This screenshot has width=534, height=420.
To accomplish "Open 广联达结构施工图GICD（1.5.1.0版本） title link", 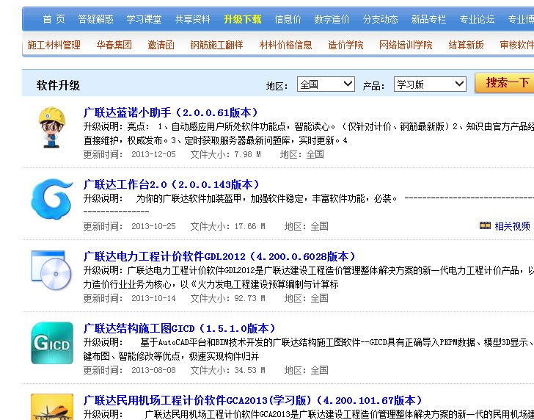I will 180,328.
